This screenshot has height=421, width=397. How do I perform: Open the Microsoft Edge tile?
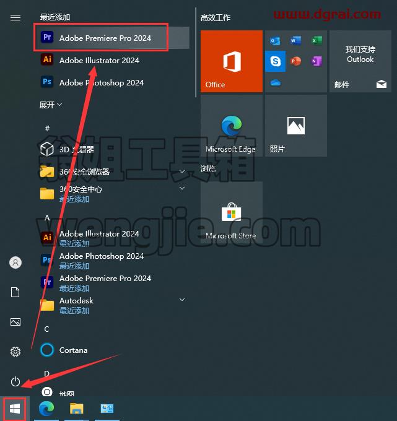tap(232, 126)
